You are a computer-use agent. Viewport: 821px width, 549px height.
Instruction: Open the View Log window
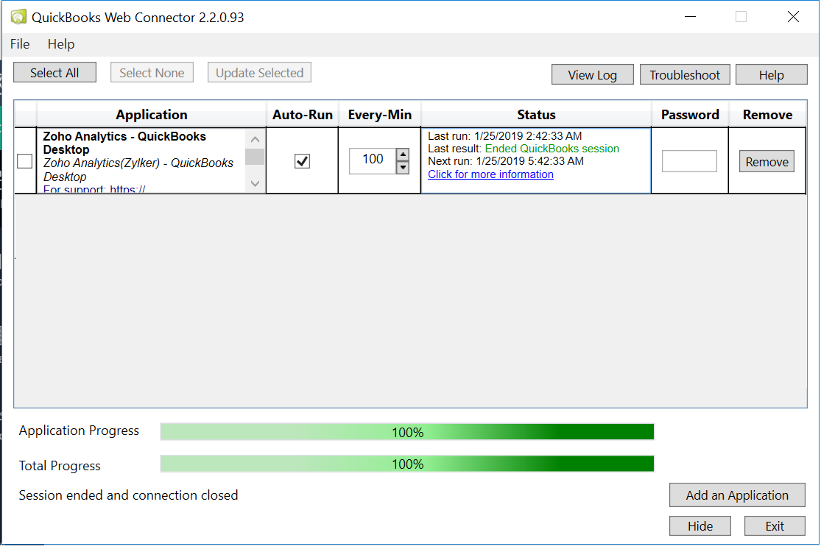[x=592, y=75]
